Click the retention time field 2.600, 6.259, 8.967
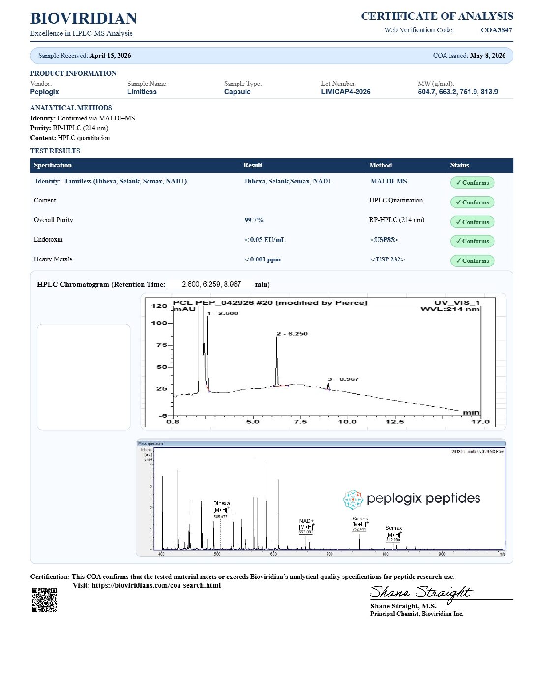 click(210, 284)
